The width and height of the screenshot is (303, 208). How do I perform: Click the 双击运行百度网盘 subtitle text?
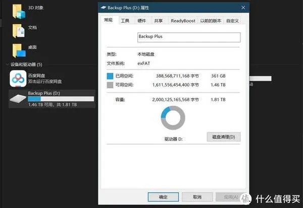45,82
